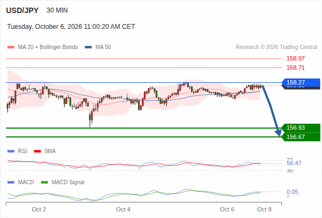Viewport: 322px width, 218px height.
Task: Click the Oct 2 date axis label
Action: click(x=39, y=209)
